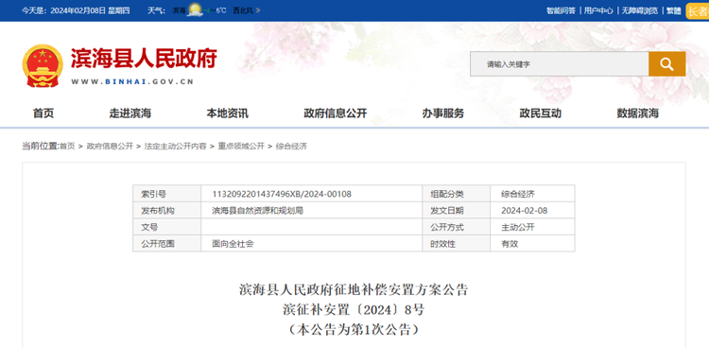Click the orange search magnifier button
Image resolution: width=709 pixels, height=348 pixels.
pos(667,63)
